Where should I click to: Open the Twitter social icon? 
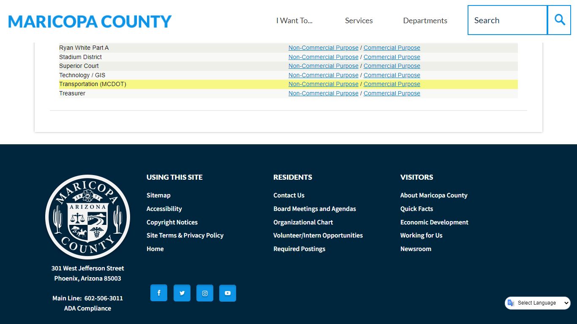point(182,293)
